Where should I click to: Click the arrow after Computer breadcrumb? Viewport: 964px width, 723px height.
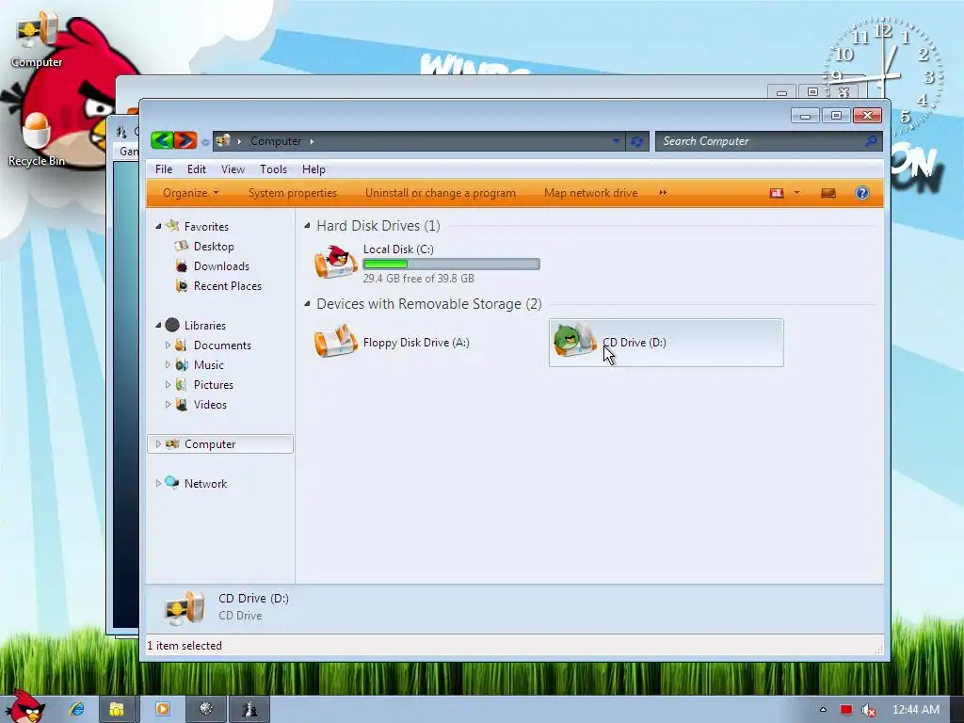coord(312,141)
